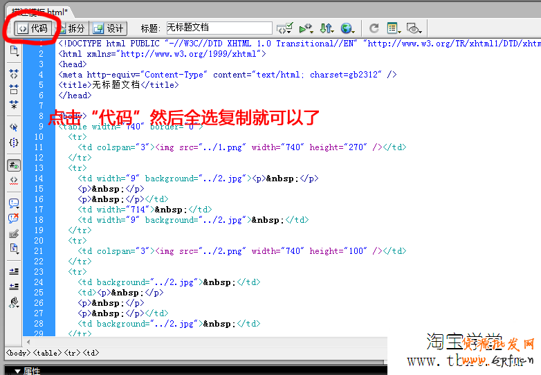Click the Expand all icon in the coding toolbar
Image resolution: width=541 pixels, height=375 pixels.
pyautogui.click(x=14, y=104)
